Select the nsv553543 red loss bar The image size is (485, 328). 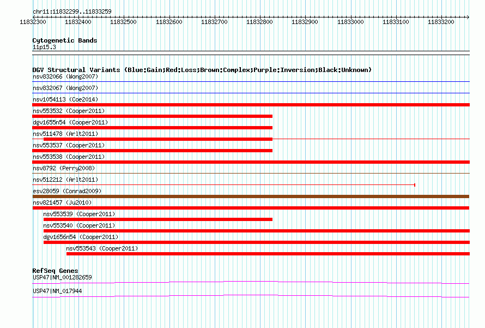pos(268,254)
